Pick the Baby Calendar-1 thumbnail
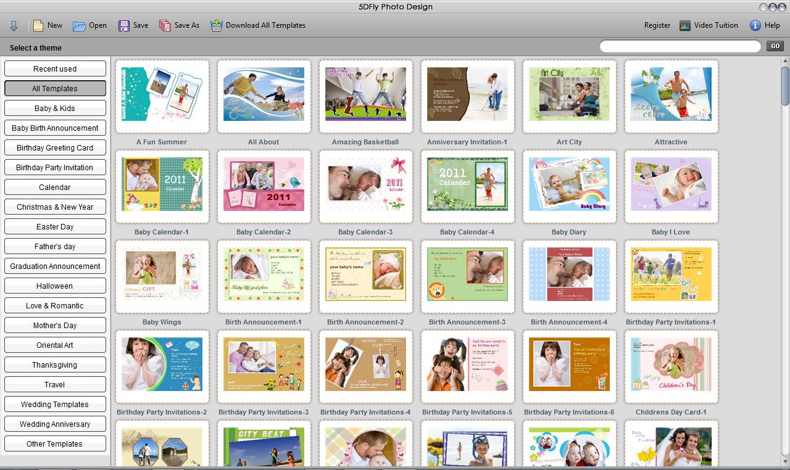The height and width of the screenshot is (470, 790). tap(162, 186)
